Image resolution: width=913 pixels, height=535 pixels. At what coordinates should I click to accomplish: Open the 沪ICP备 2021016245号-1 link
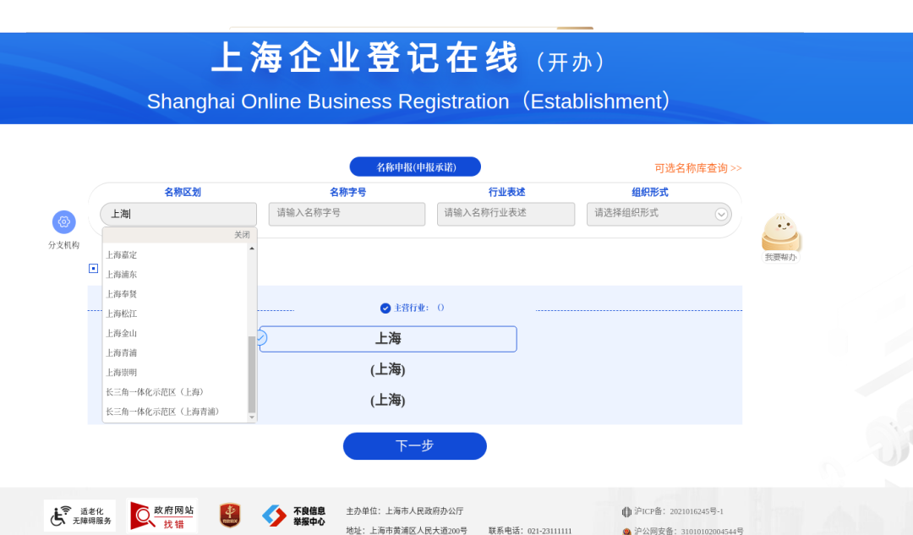[x=678, y=511]
